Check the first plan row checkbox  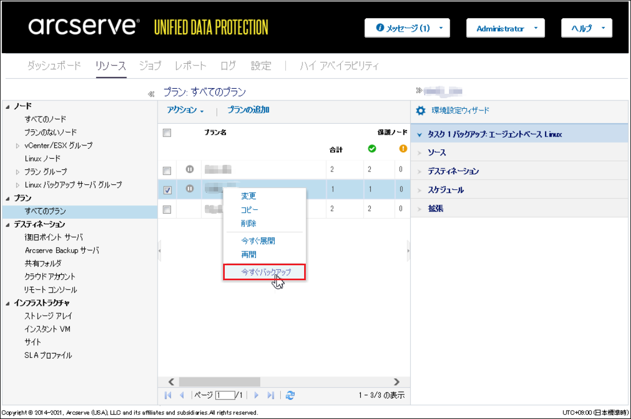coord(167,171)
